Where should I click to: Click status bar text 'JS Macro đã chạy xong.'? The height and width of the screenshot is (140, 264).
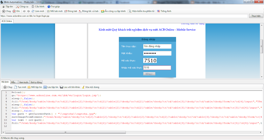[13, 138]
